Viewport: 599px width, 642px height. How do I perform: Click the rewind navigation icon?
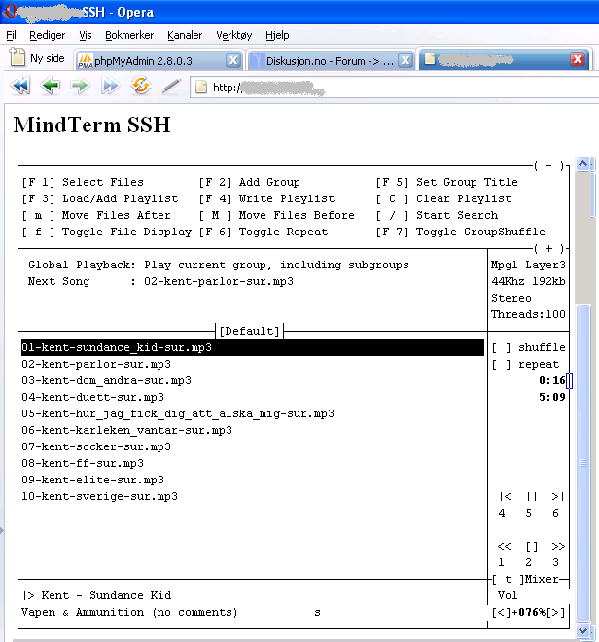20,87
